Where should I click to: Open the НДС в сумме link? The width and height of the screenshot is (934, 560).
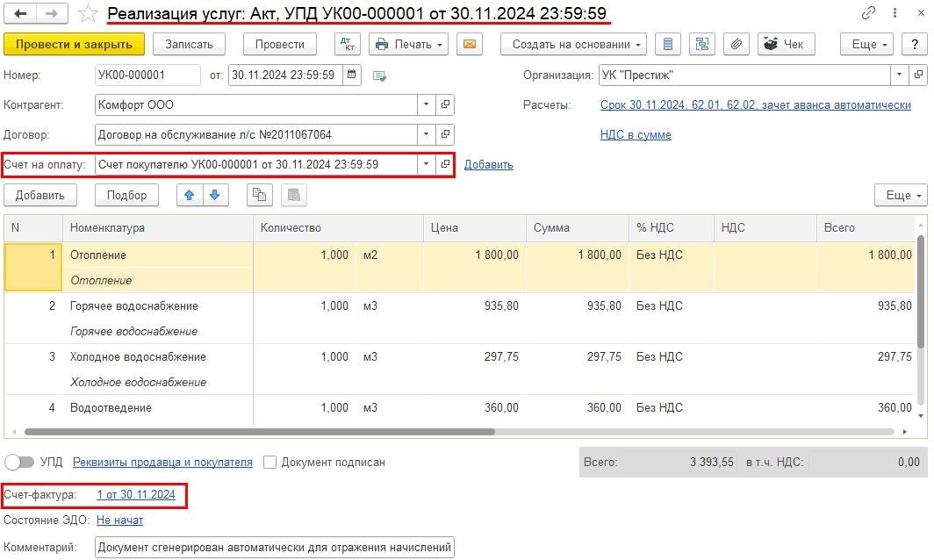coord(636,134)
